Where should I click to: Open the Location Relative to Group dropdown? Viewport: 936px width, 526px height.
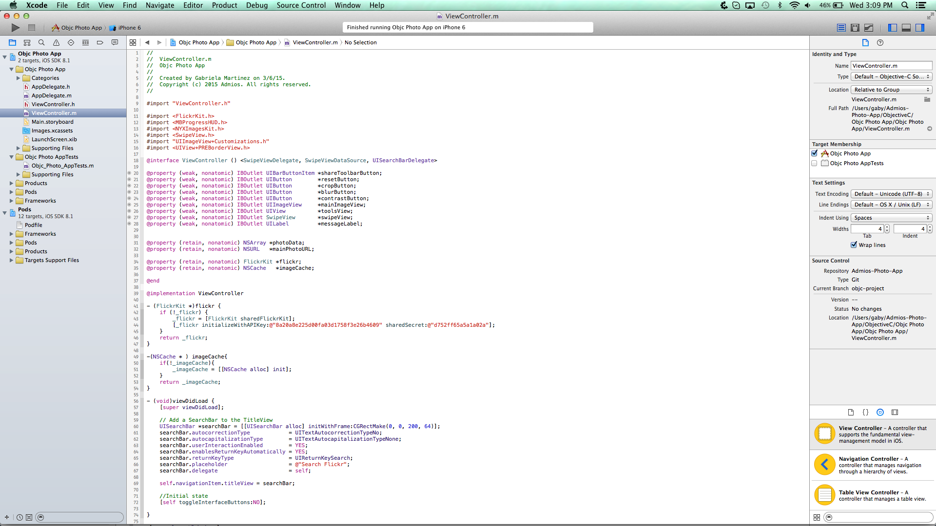pos(892,90)
